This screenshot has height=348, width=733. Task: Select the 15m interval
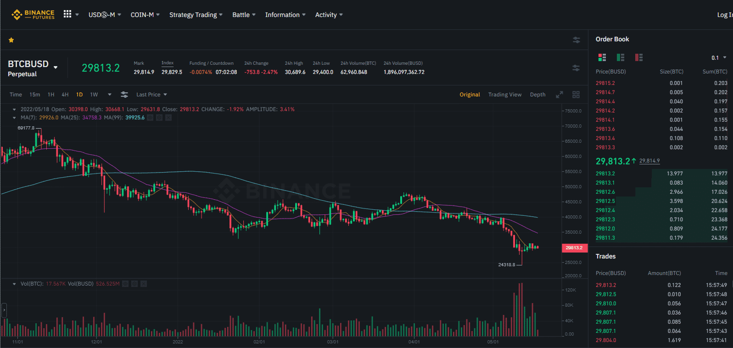(35, 95)
